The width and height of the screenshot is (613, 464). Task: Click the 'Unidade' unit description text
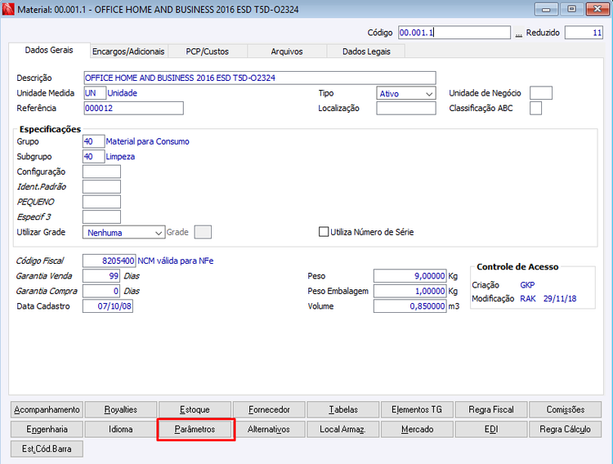[123, 93]
